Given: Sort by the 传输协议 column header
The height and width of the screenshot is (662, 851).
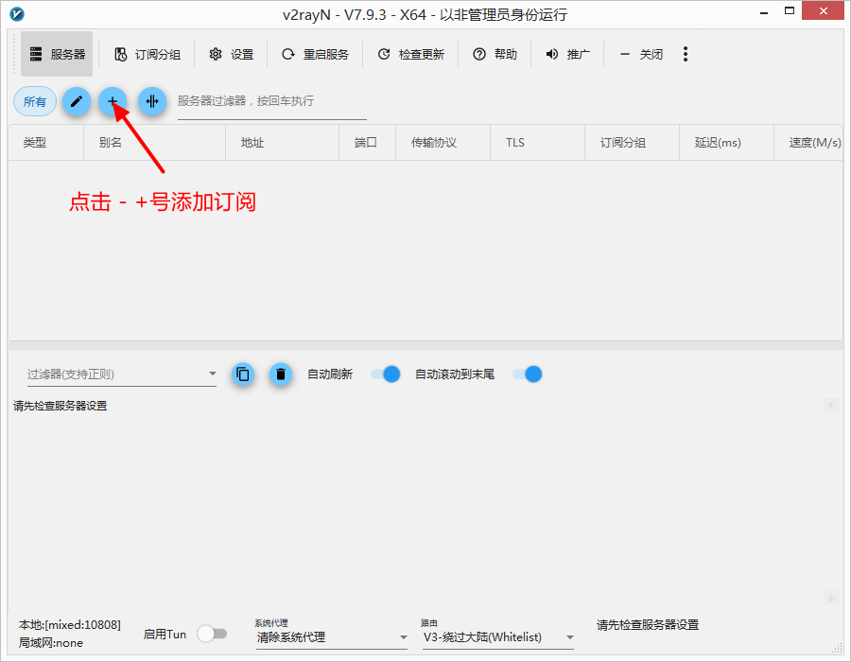Looking at the screenshot, I should 443,143.
